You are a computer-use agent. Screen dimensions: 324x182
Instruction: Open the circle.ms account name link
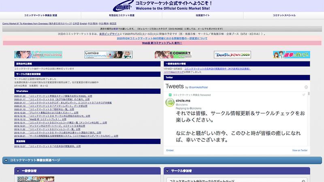(183, 101)
